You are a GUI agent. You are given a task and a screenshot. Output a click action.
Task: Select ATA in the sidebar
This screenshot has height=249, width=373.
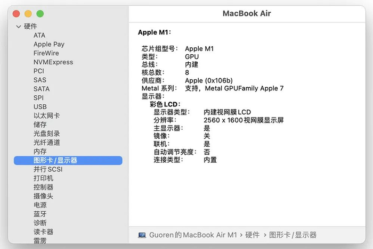point(39,35)
